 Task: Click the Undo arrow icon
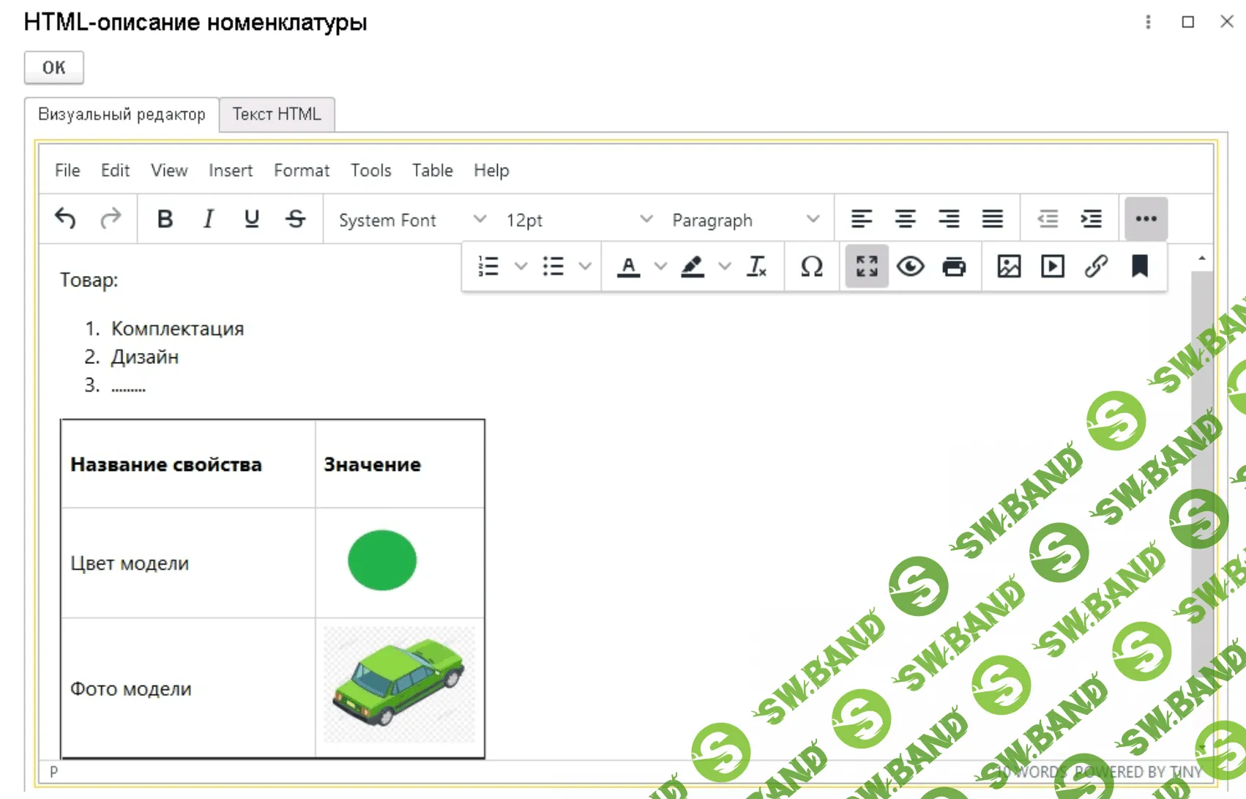coord(65,219)
